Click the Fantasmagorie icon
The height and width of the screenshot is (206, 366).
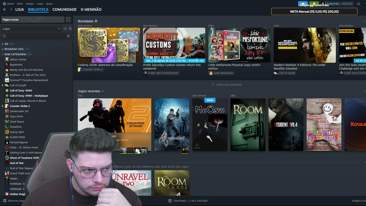click(x=7, y=142)
